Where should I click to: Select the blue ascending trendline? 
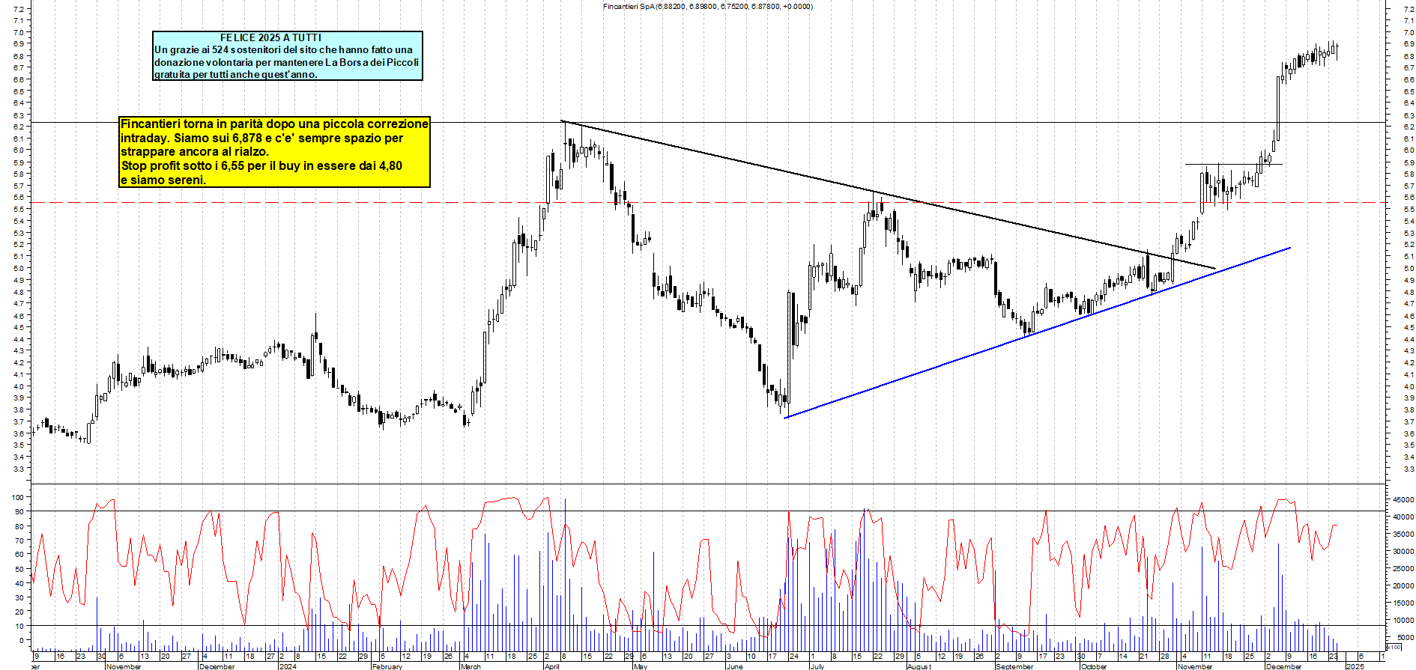pyautogui.click(x=1037, y=332)
